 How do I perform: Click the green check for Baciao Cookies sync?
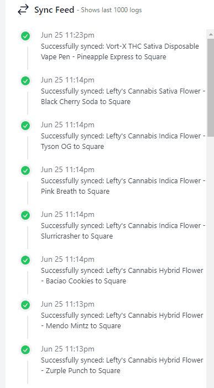25,260
